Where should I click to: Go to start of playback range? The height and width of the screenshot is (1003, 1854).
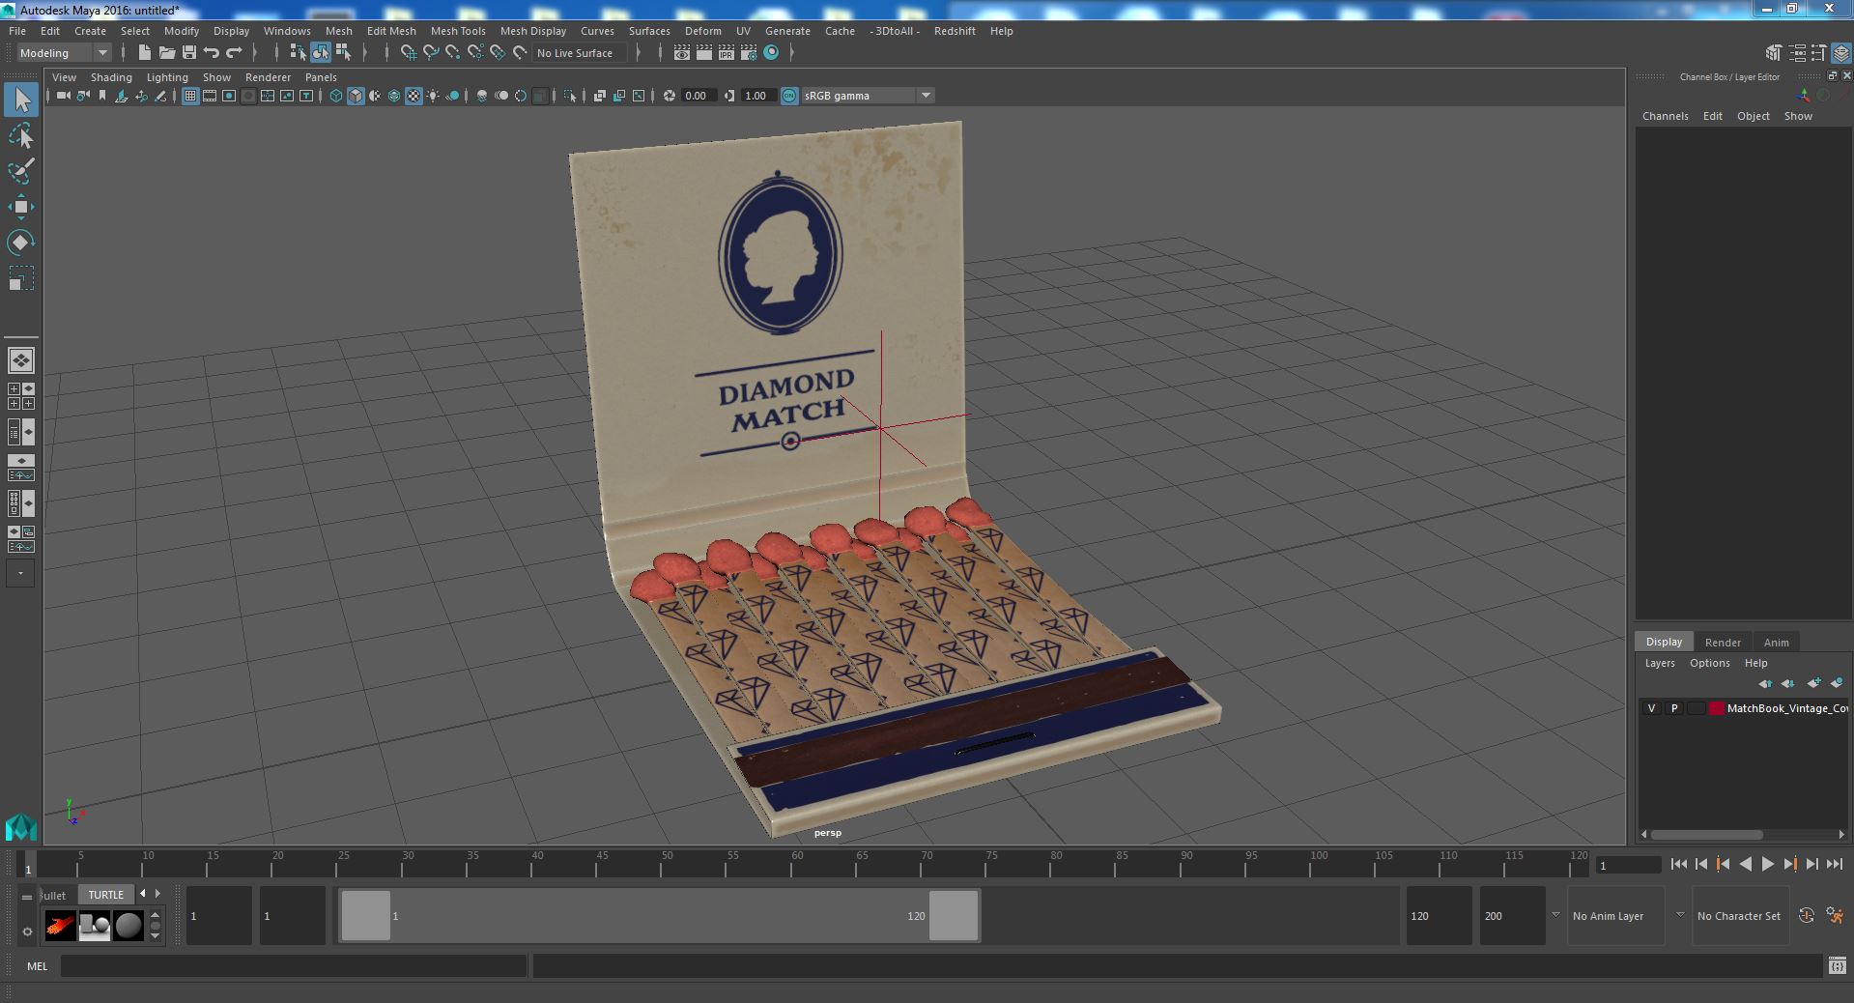coord(1679,865)
